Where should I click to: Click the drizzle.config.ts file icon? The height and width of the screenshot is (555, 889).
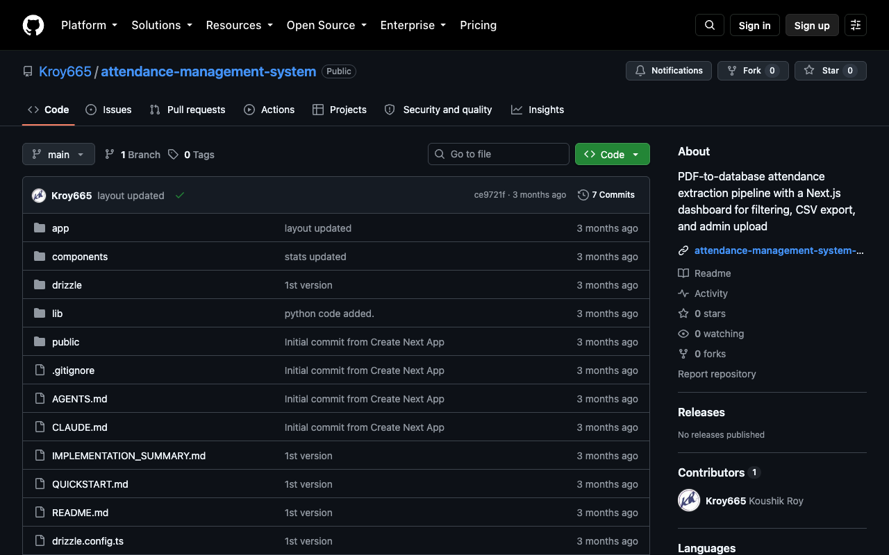pos(40,541)
